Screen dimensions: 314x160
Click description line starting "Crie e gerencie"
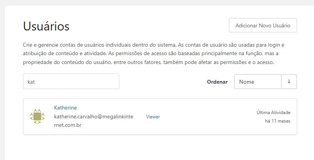(154, 45)
